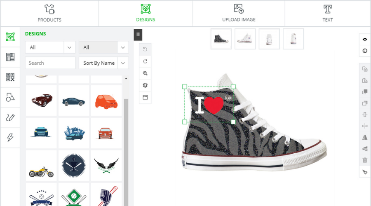This screenshot has width=371, height=206.
Task: Open the QR code sidebar tool
Action: (10, 77)
